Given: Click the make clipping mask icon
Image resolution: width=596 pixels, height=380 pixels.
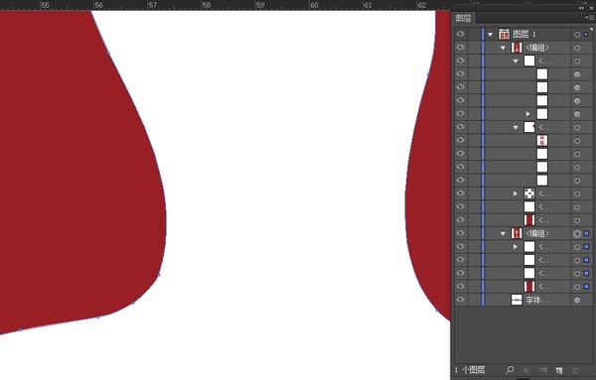Looking at the screenshot, I should click(525, 370).
